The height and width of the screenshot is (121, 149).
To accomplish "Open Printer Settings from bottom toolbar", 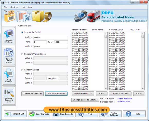I will [x=110, y=114].
